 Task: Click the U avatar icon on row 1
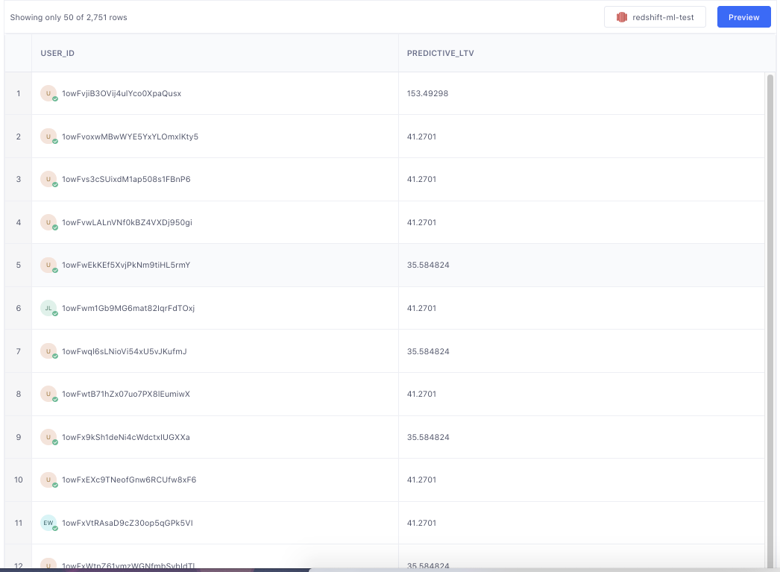tap(47, 92)
